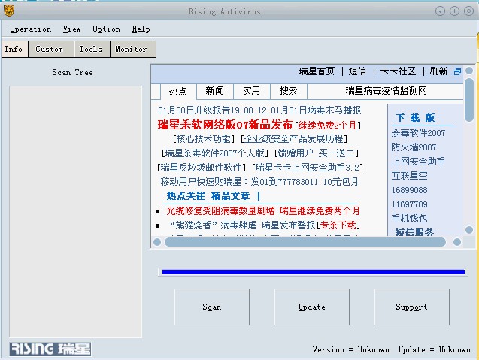
Task: Open the 卡卡社区 link
Action: click(398, 71)
